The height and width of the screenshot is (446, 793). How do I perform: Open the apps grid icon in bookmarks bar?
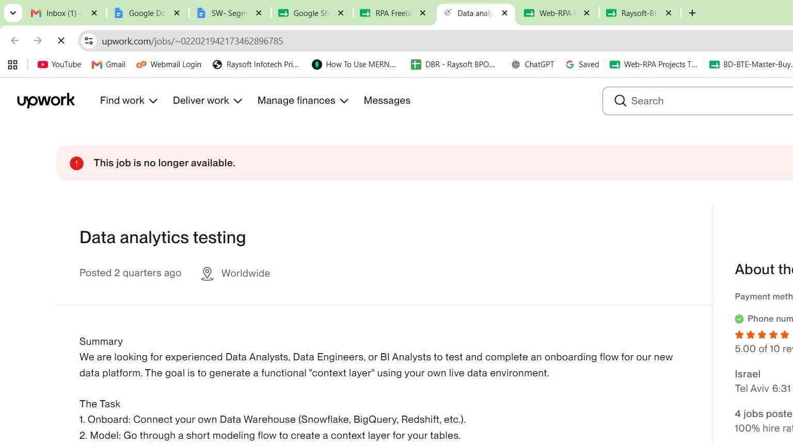pos(13,65)
